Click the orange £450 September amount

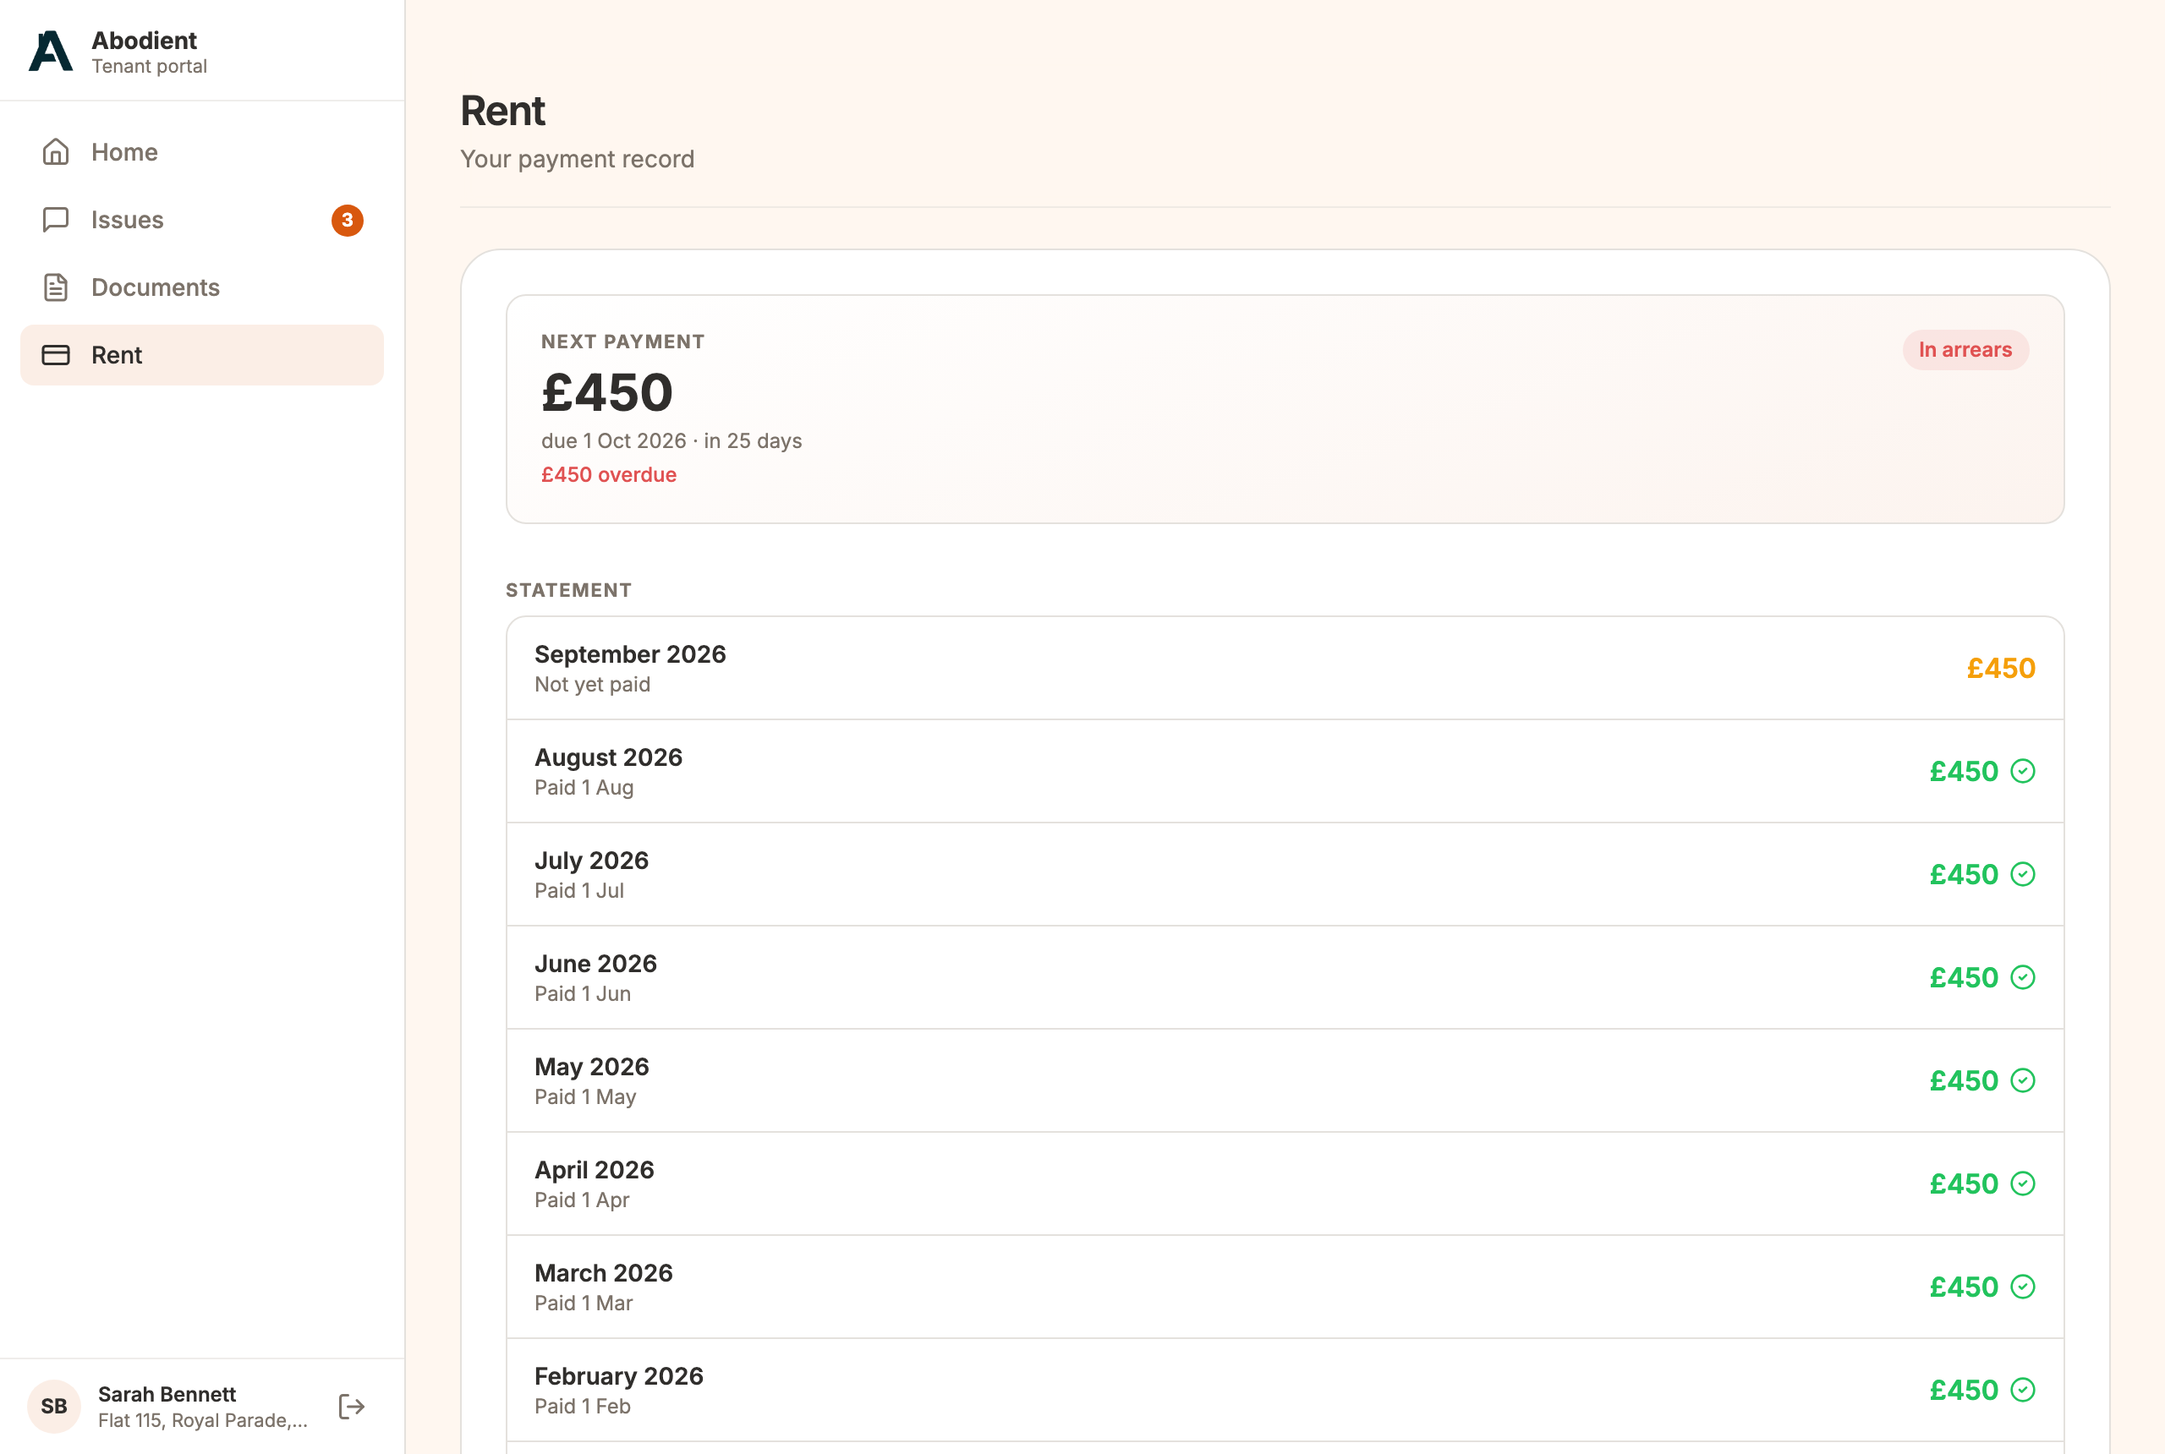[2001, 669]
